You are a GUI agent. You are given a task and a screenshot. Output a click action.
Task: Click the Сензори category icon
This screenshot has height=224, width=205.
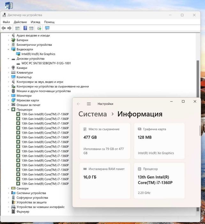click(13, 188)
